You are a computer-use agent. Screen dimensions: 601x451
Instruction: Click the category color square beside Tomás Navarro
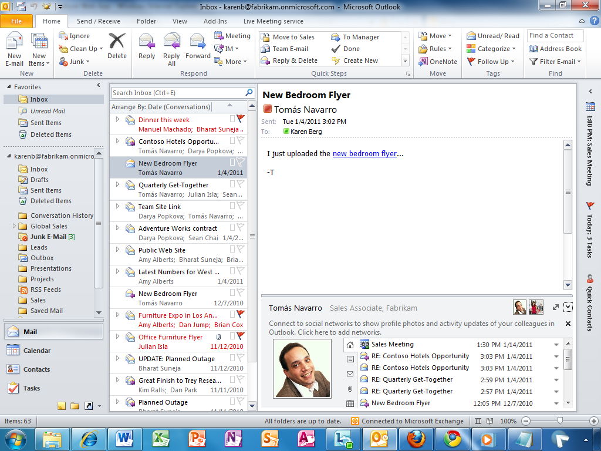(x=268, y=109)
